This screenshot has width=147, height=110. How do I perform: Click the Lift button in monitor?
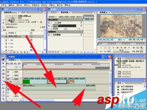[133, 51]
